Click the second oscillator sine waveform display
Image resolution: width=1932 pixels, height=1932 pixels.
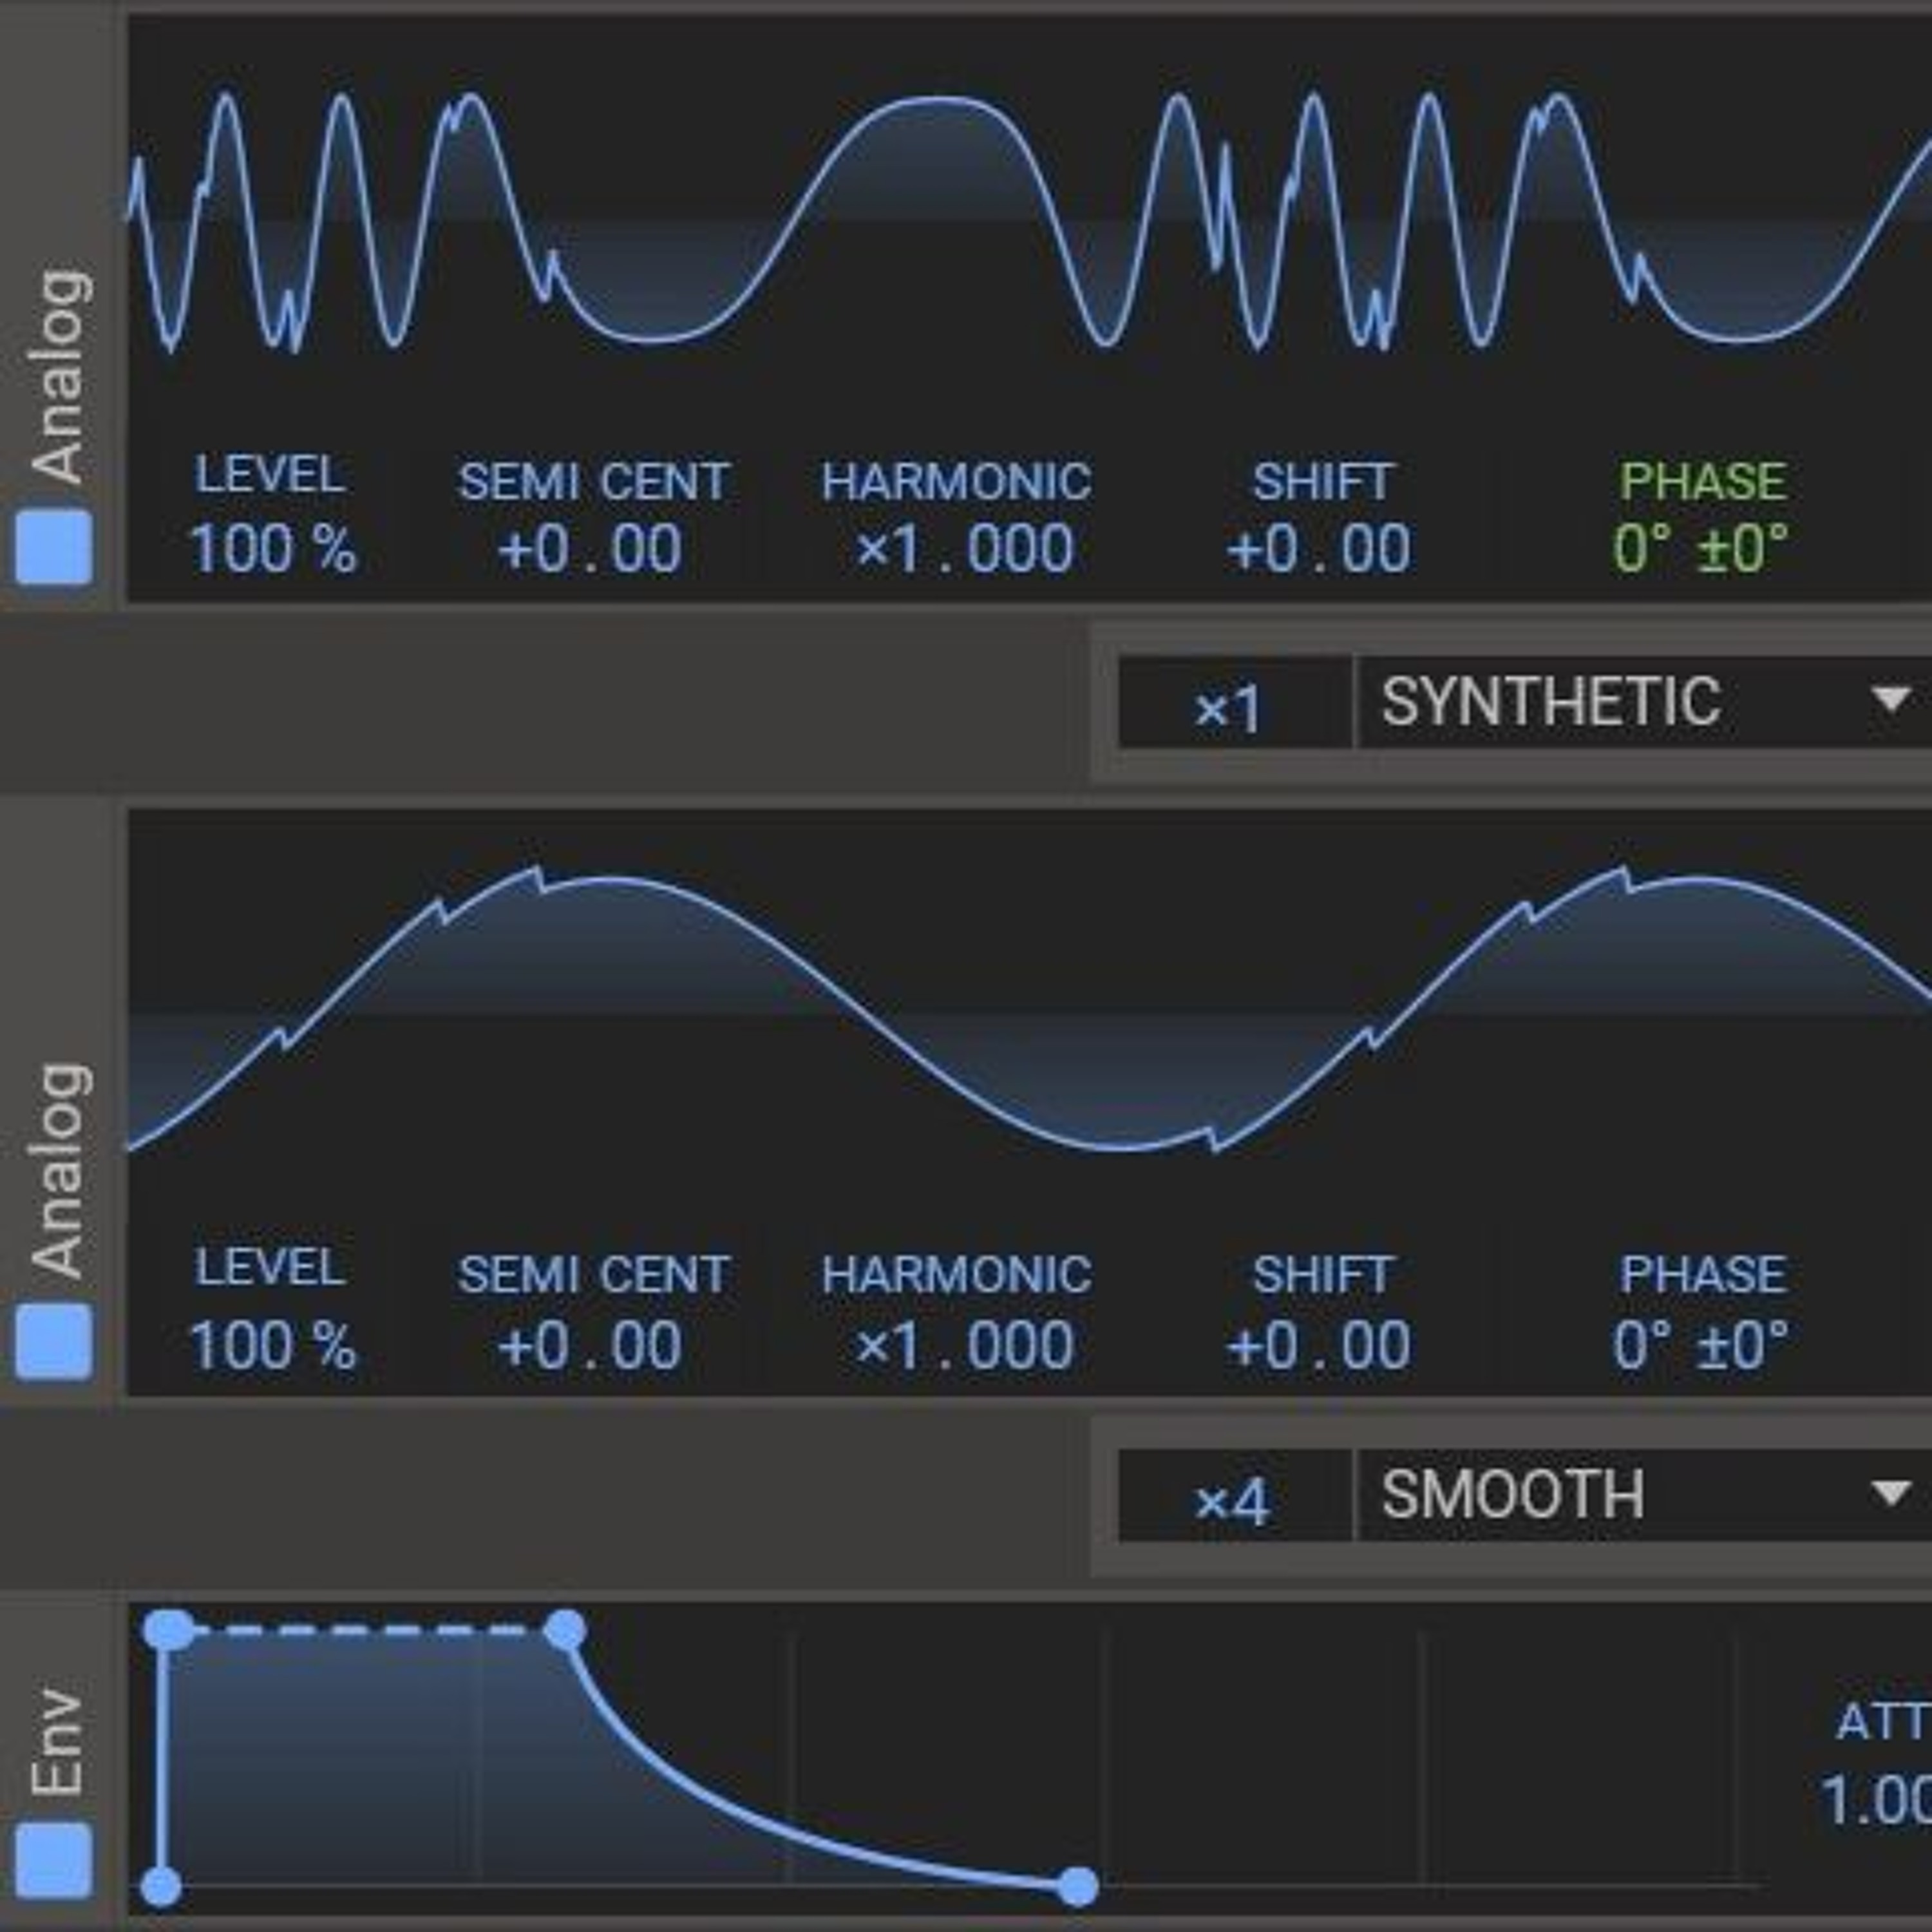[1000, 1010]
